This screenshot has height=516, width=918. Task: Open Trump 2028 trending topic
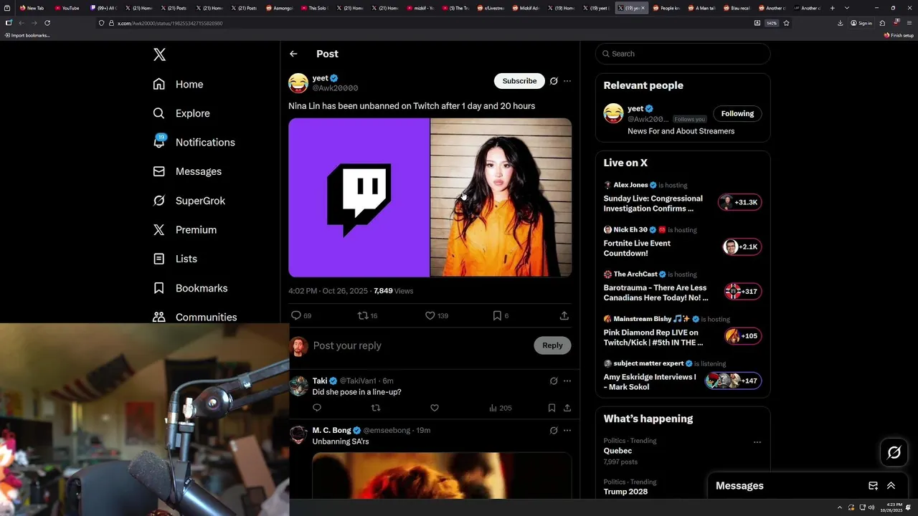click(x=625, y=492)
